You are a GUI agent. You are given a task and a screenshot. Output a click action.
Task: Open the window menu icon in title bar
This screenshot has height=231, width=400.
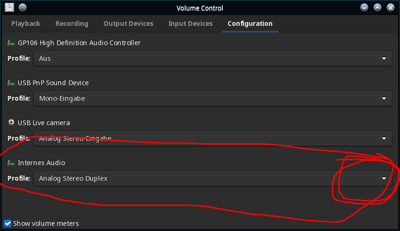(x=9, y=8)
